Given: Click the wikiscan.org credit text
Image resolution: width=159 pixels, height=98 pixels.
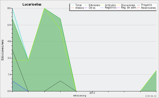Looking at the screenshot, I should [x=79, y=96].
